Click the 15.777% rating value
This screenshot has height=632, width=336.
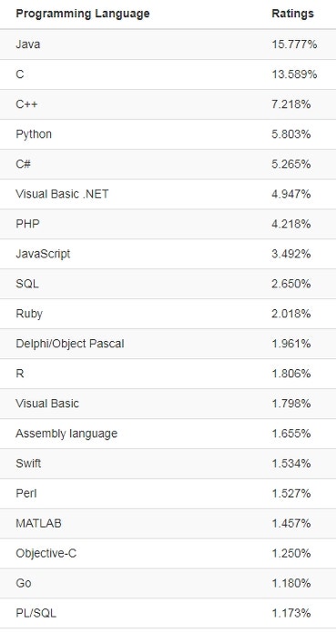point(294,45)
